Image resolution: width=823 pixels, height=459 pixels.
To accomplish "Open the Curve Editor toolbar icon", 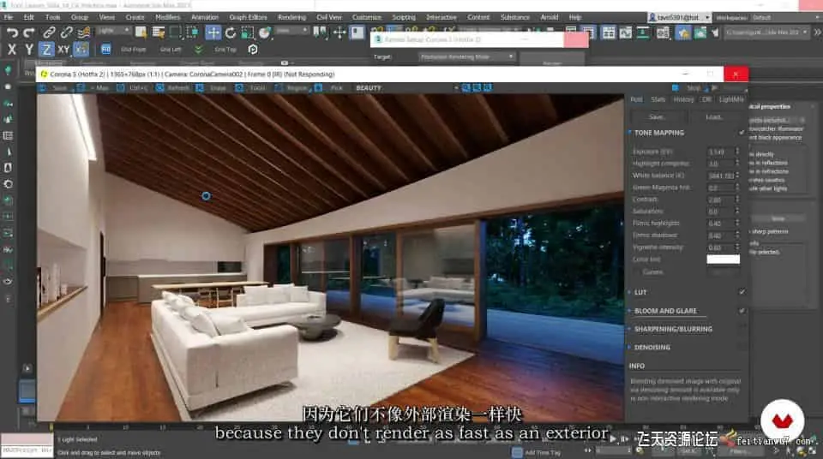I will coord(626,33).
